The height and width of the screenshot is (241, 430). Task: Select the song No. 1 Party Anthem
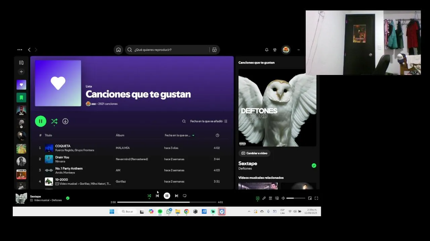click(x=69, y=168)
